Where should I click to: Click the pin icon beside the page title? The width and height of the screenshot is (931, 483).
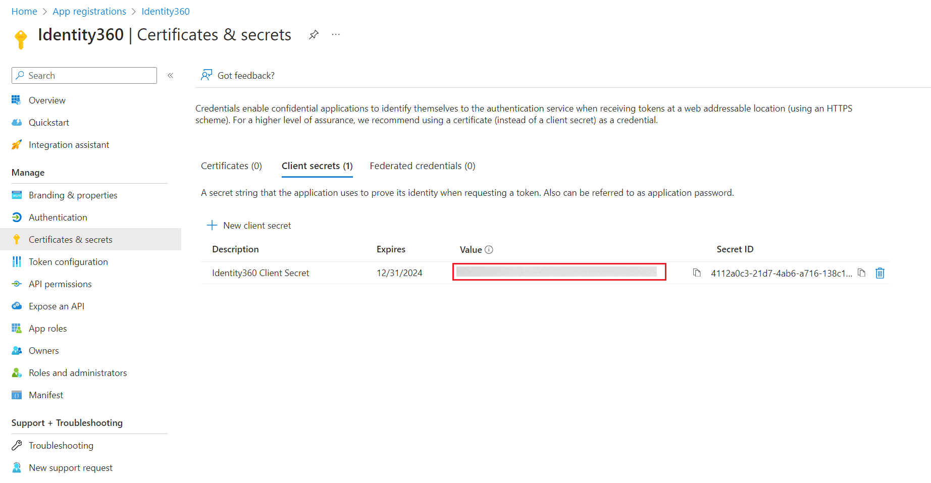314,35
